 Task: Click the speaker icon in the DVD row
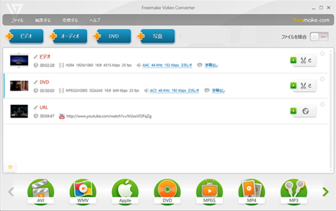click(146, 91)
